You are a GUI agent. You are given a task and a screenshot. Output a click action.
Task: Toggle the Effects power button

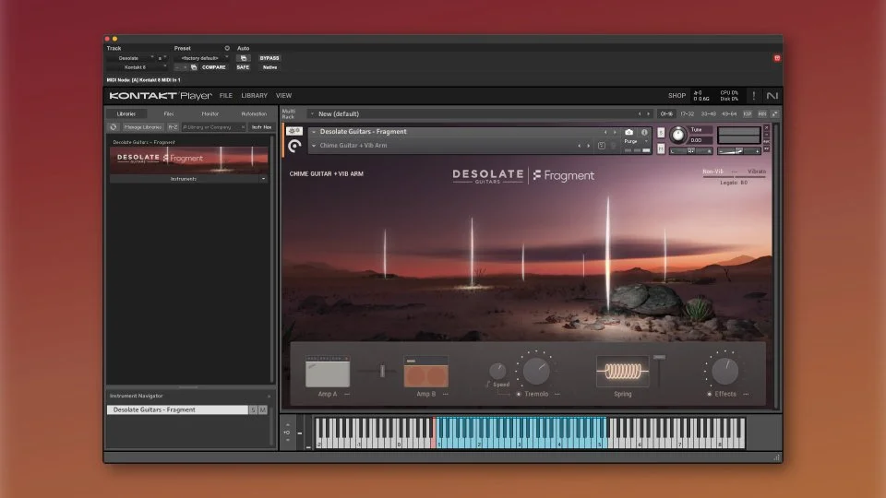click(709, 394)
